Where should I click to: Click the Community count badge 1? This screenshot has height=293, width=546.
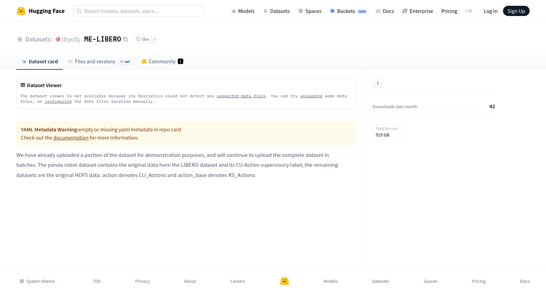(181, 61)
